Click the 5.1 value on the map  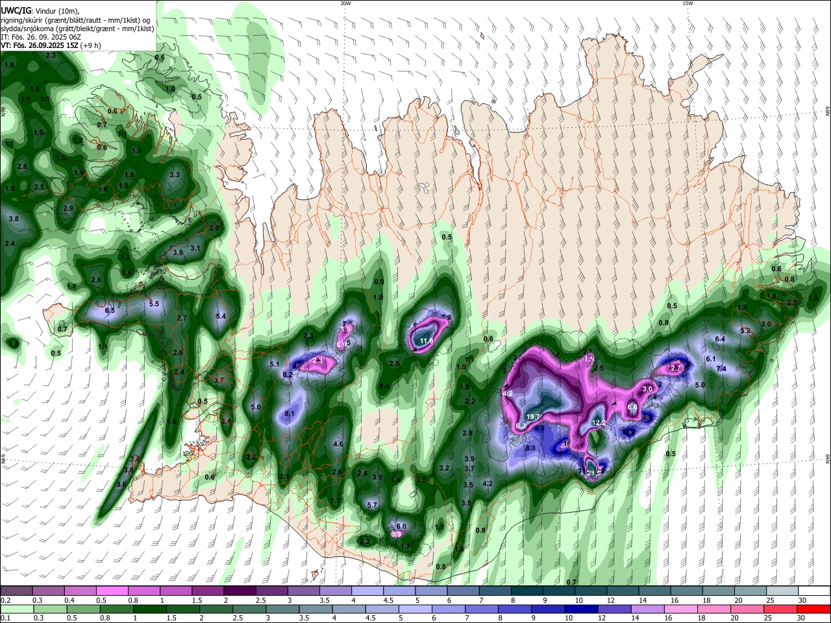point(275,365)
